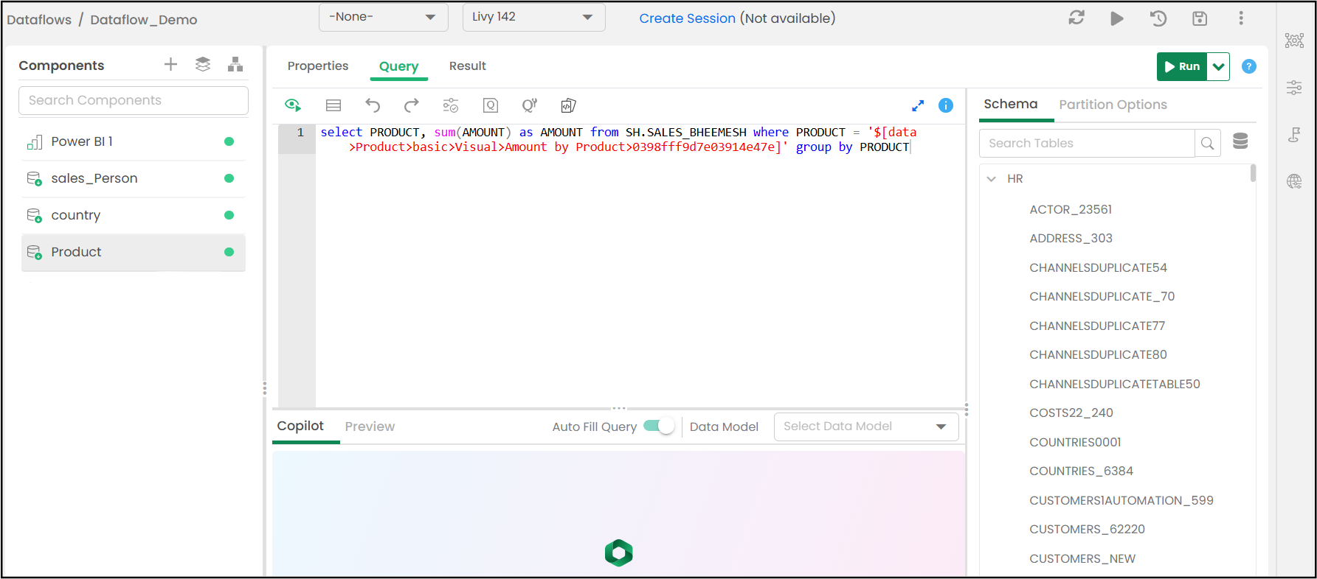The image size is (1317, 579).
Task: Open the Partition Options tab
Action: (1113, 105)
